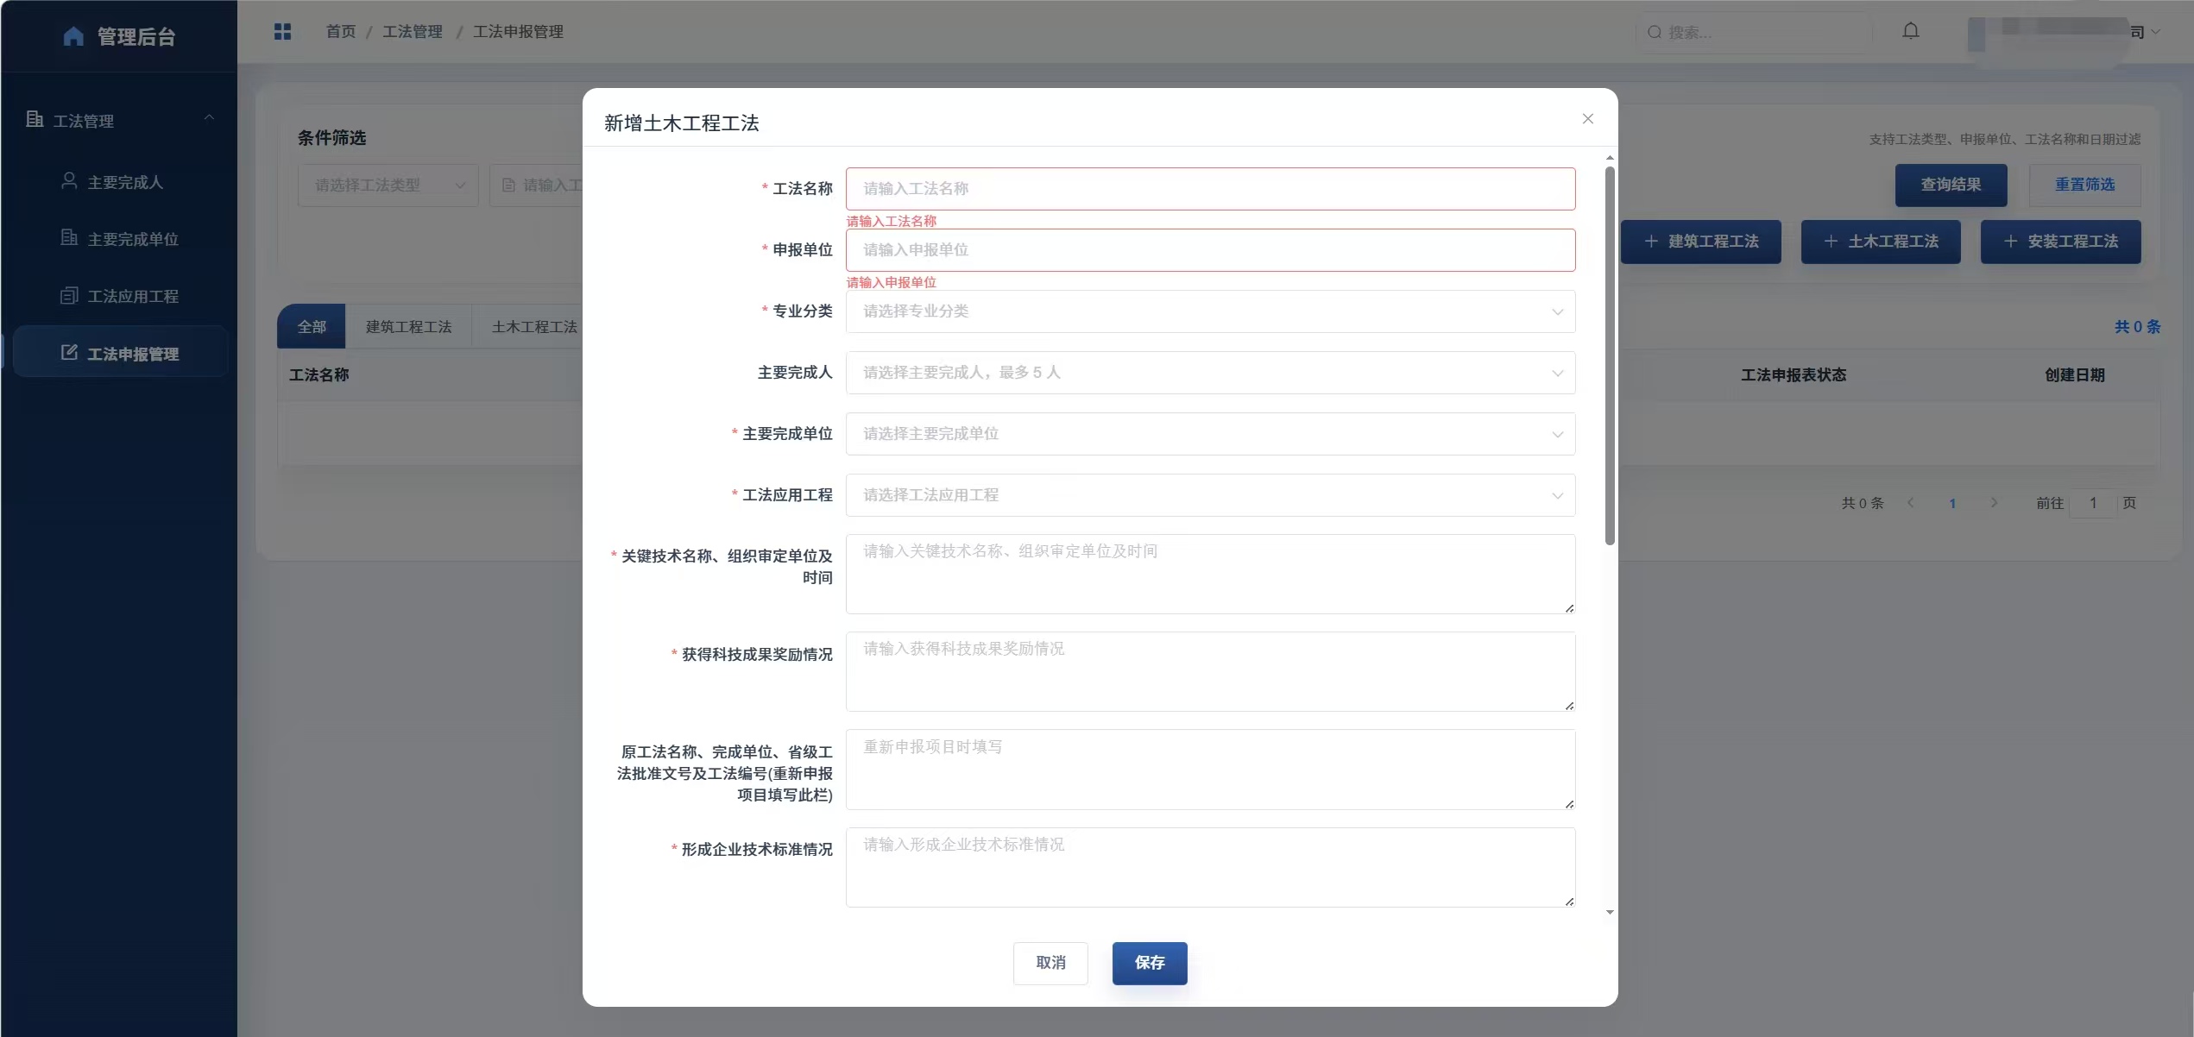Screen dimensions: 2194x1037
Task: Click the 取消 button
Action: click(1050, 963)
